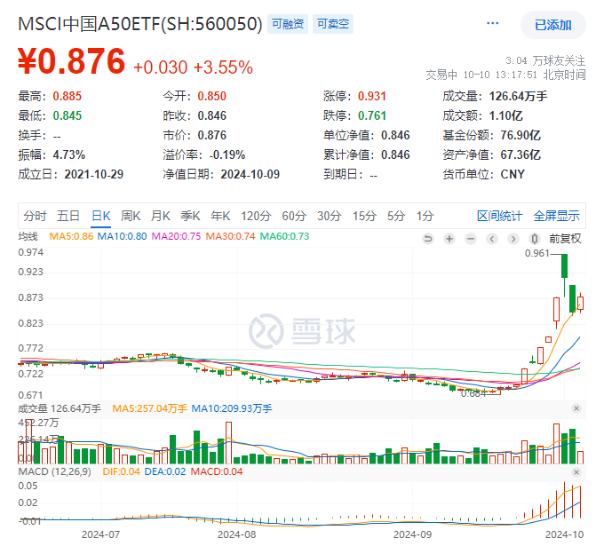Viewport: 596px width, 546px height.
Task: Switch to the 季K tab
Action: point(190,216)
